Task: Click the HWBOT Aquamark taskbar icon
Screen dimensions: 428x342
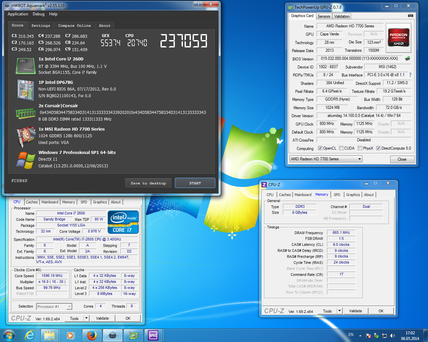Action: coord(112,335)
